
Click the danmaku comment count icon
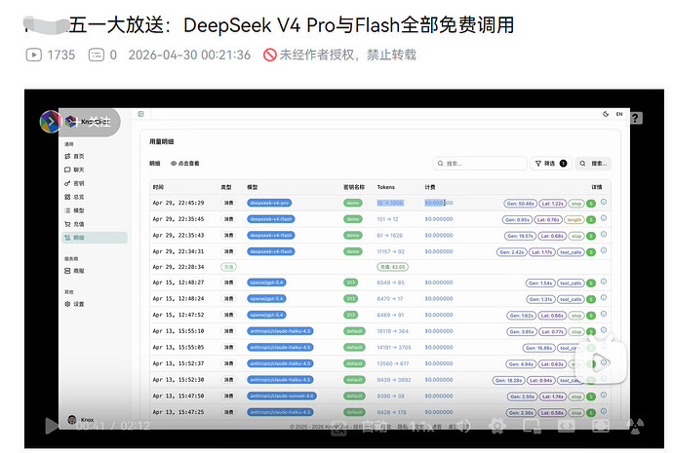click(x=97, y=55)
